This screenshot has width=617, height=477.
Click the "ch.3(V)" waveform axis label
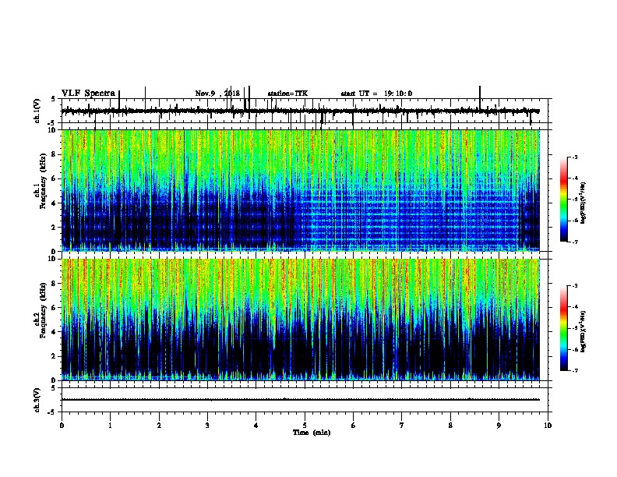coord(37,400)
